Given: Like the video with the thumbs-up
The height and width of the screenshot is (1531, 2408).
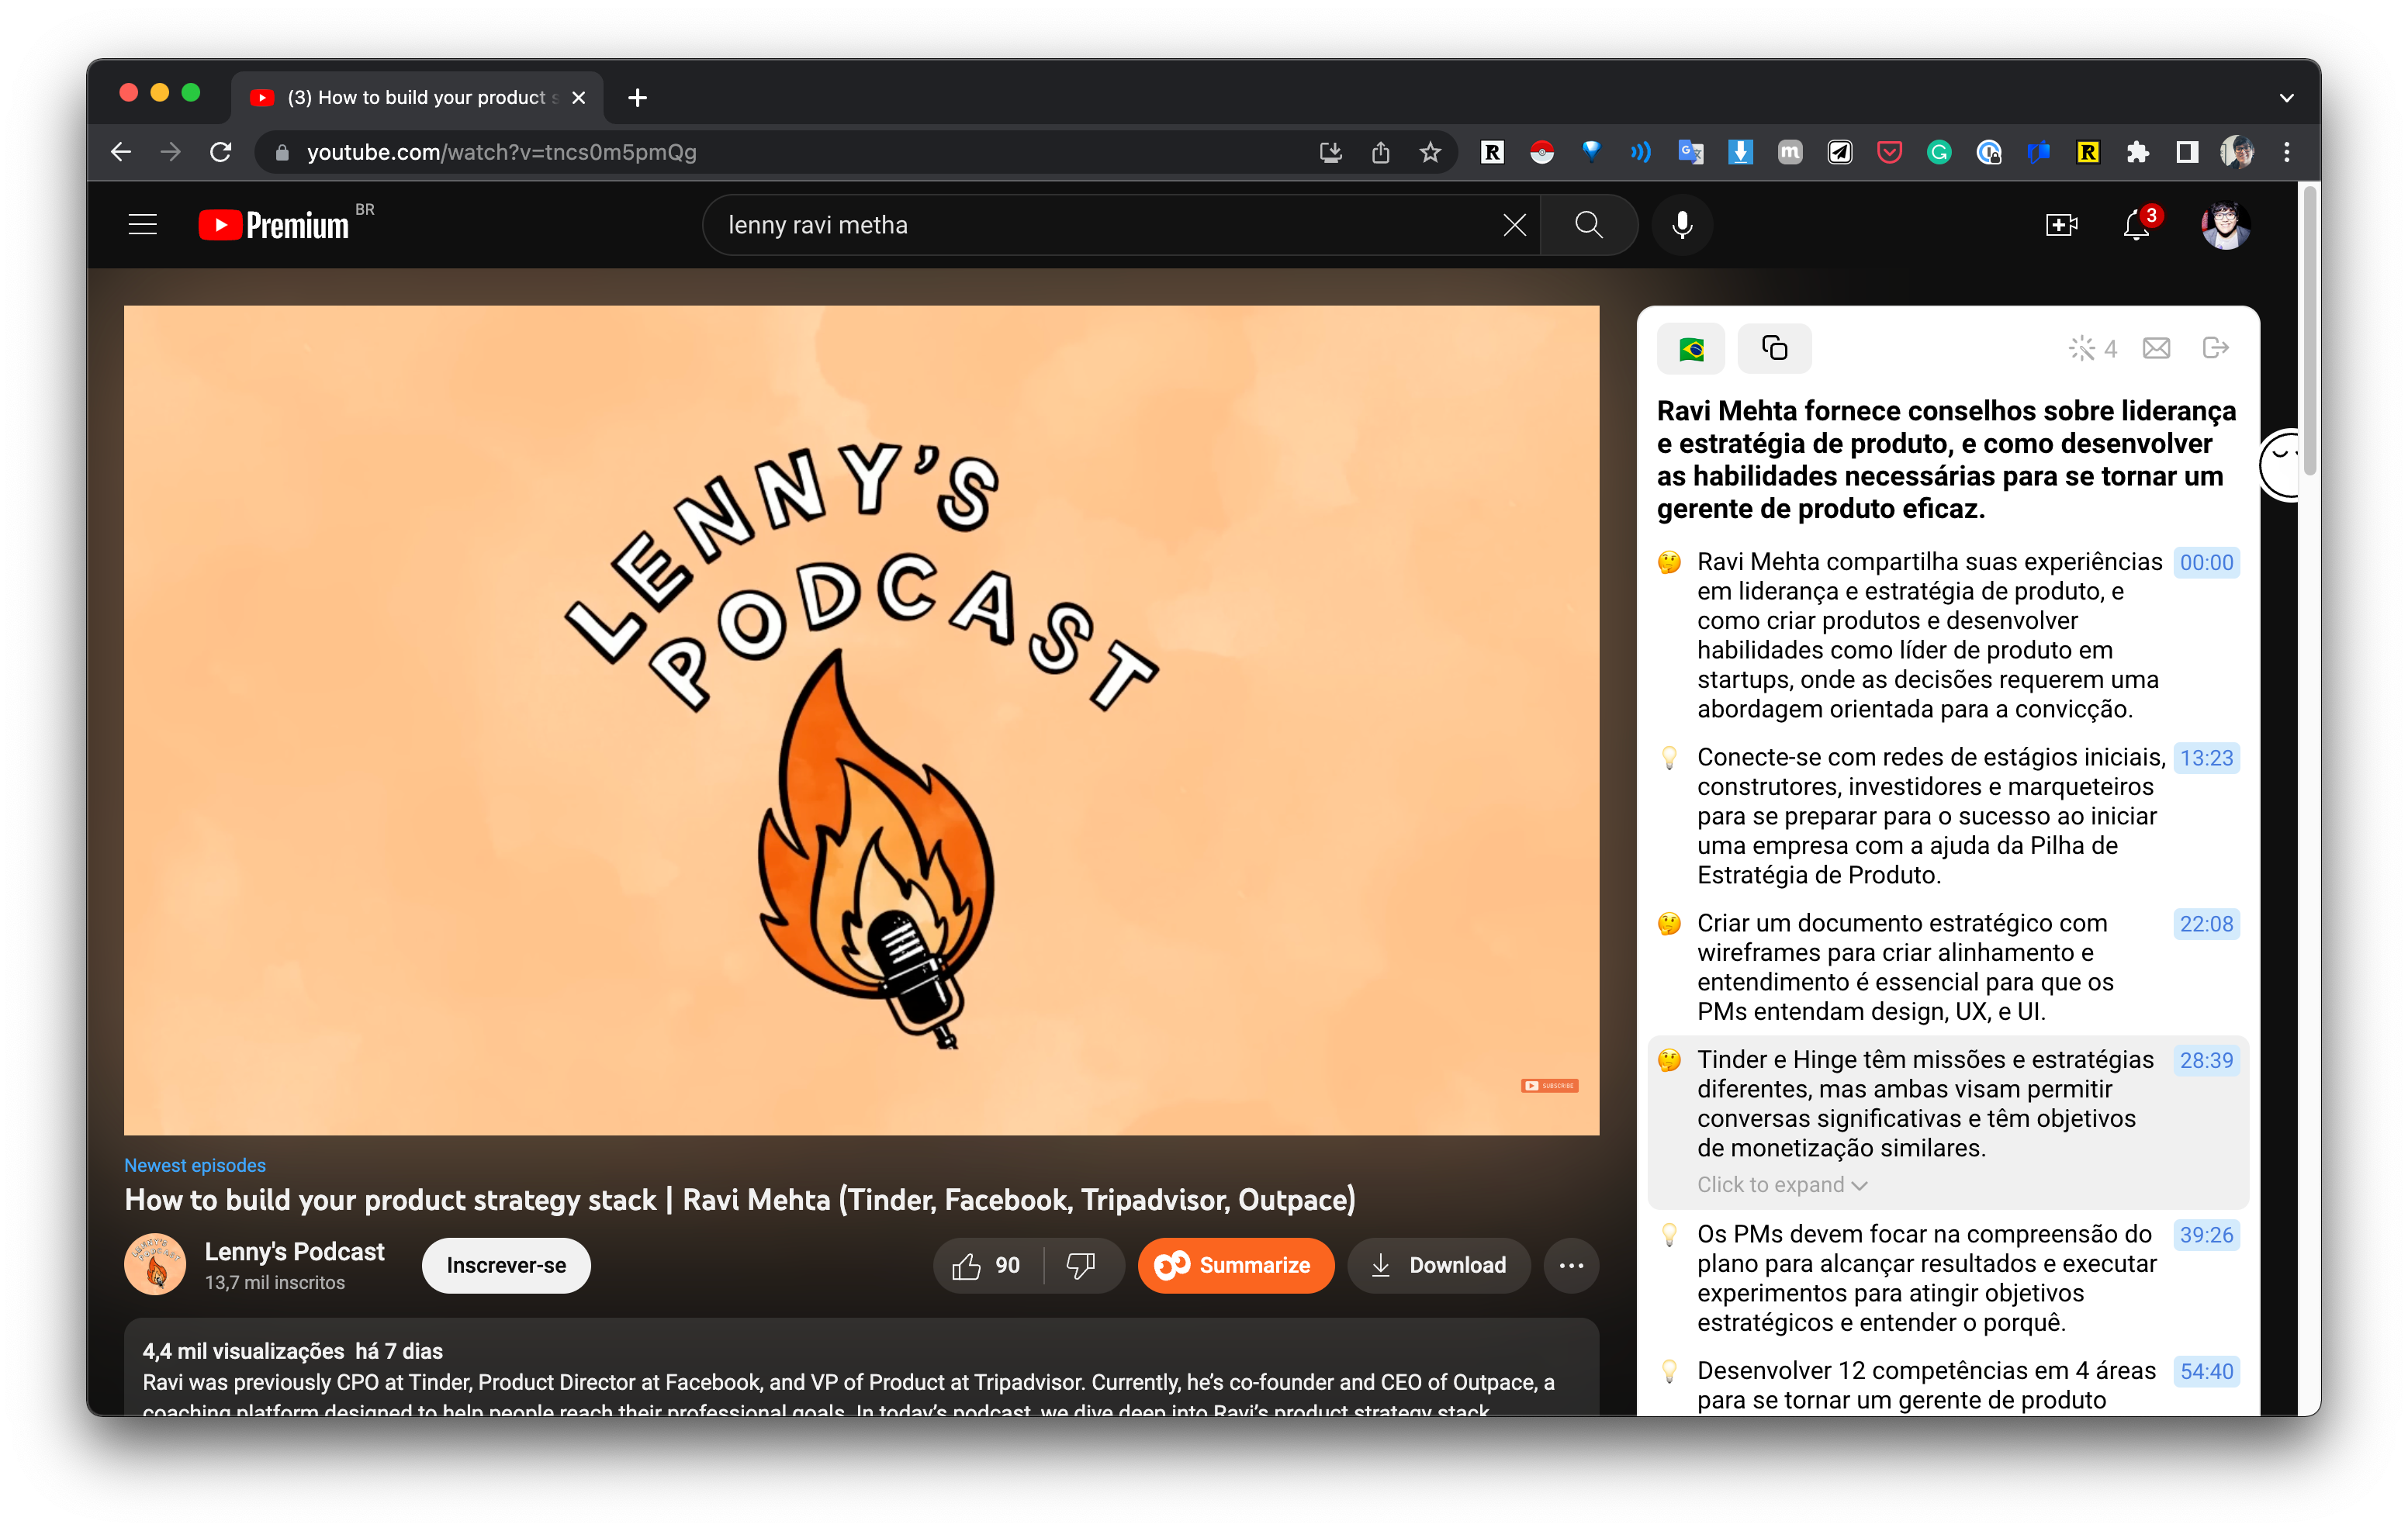Looking at the screenshot, I should coord(965,1265).
